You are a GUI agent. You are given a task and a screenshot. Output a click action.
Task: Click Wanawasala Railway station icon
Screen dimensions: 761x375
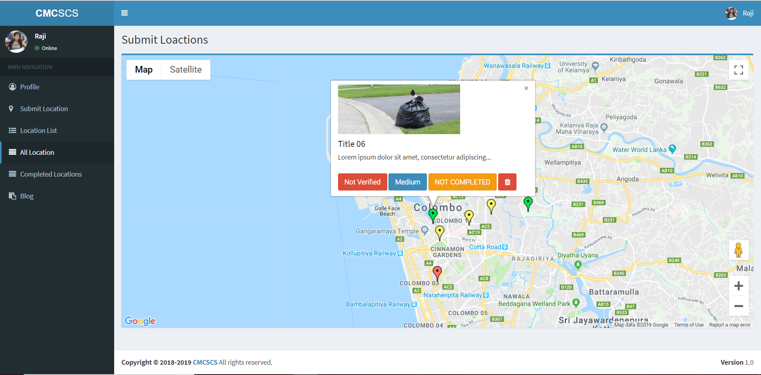tap(547, 66)
